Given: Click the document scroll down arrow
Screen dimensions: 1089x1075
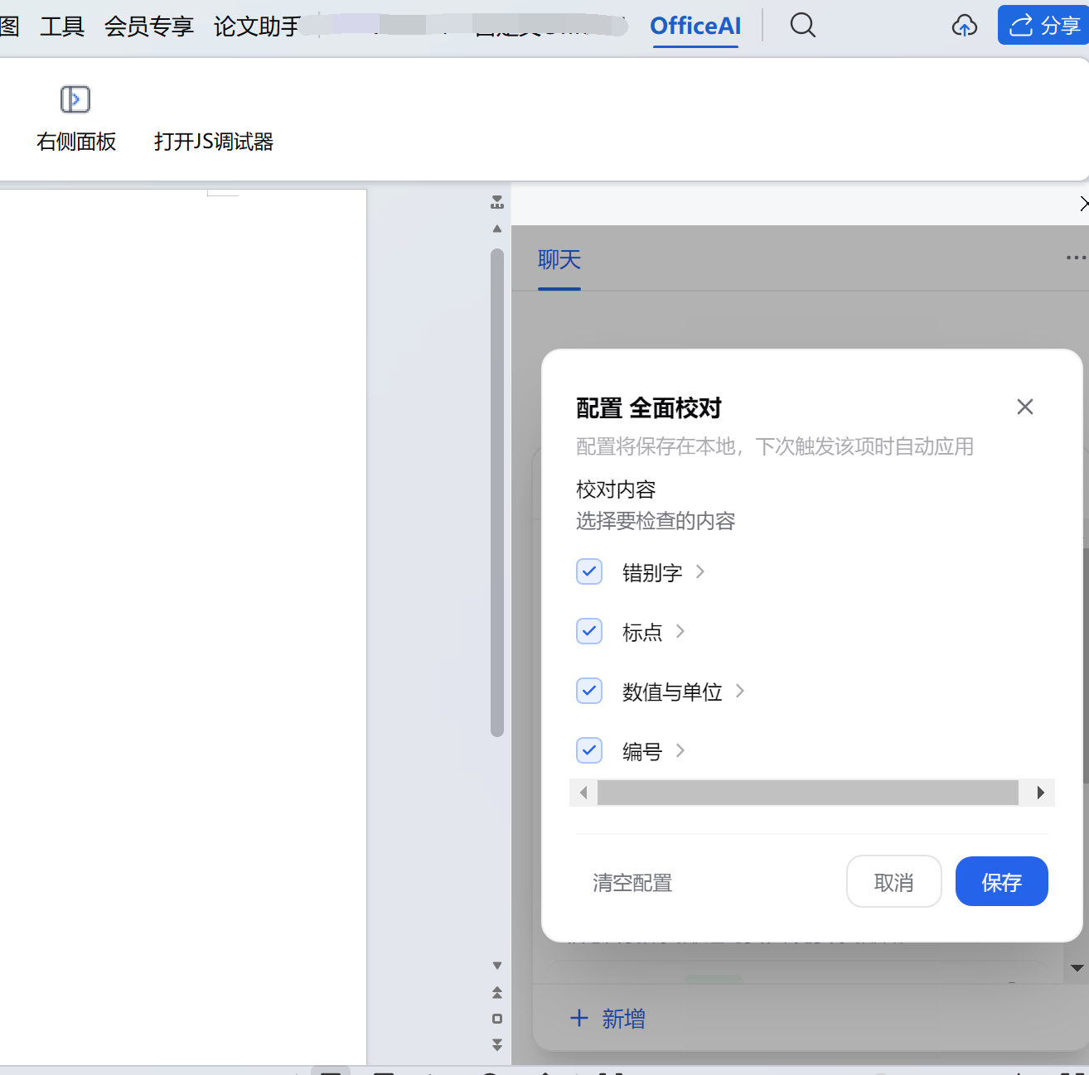Looking at the screenshot, I should 497,966.
